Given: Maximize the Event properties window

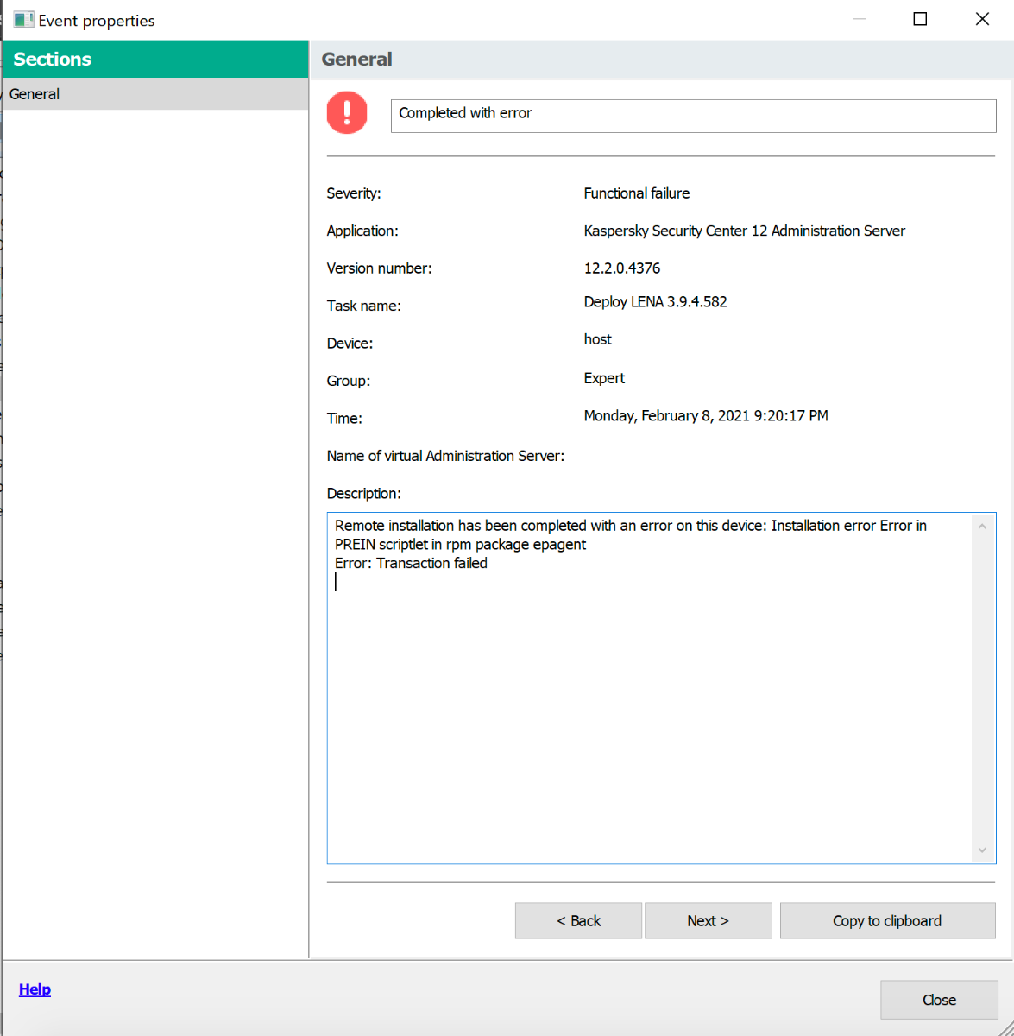Looking at the screenshot, I should (x=920, y=19).
